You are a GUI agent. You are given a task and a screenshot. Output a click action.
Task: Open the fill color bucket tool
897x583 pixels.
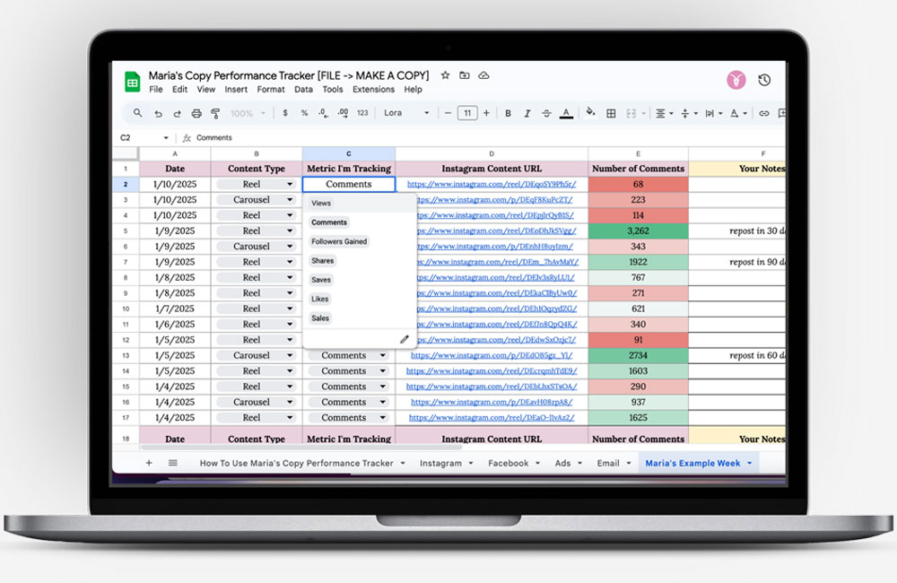tap(590, 113)
